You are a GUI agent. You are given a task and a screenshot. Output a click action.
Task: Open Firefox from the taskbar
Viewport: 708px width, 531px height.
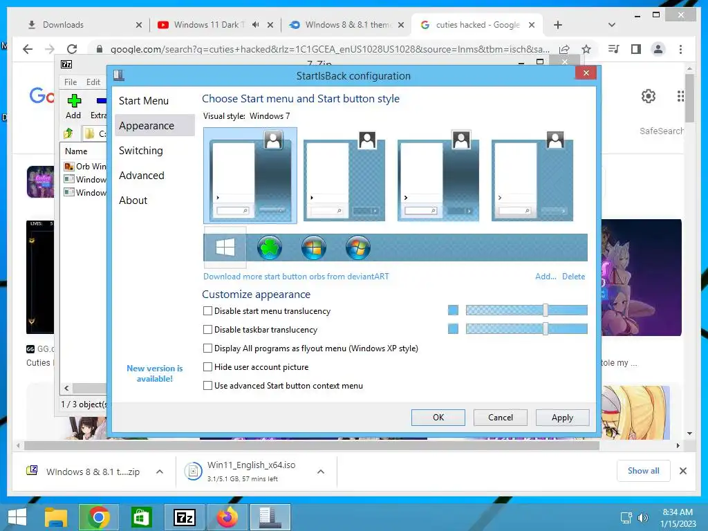(x=227, y=517)
